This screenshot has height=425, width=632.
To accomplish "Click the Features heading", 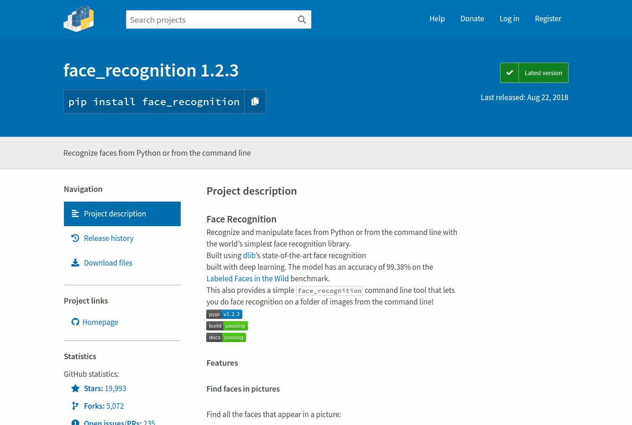I will [222, 363].
